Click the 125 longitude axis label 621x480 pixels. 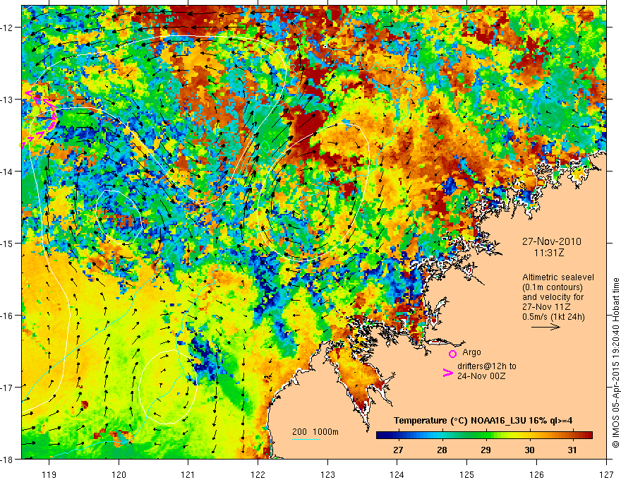click(x=467, y=474)
